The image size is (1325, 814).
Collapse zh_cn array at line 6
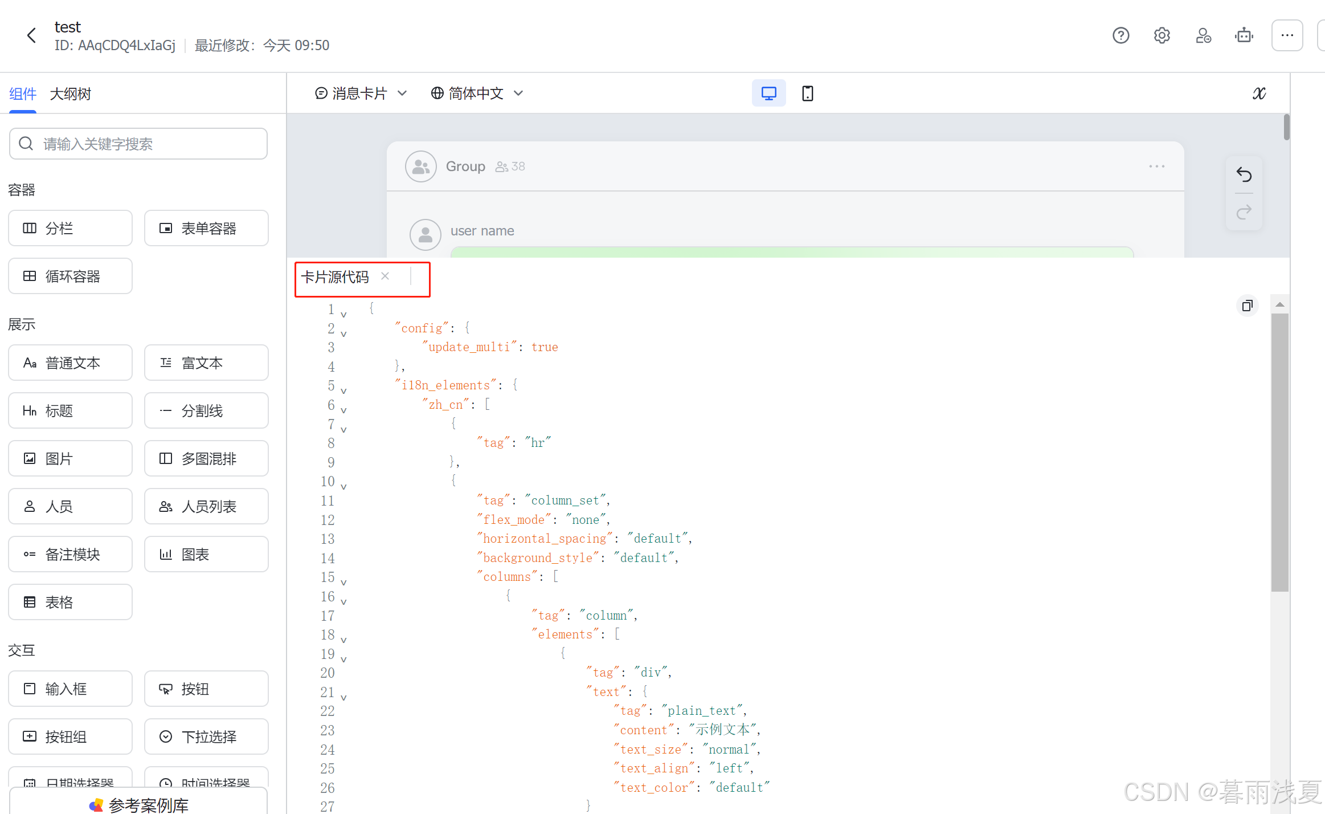click(x=343, y=410)
